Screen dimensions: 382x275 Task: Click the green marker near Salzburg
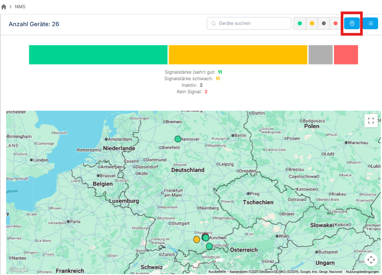(x=209, y=246)
